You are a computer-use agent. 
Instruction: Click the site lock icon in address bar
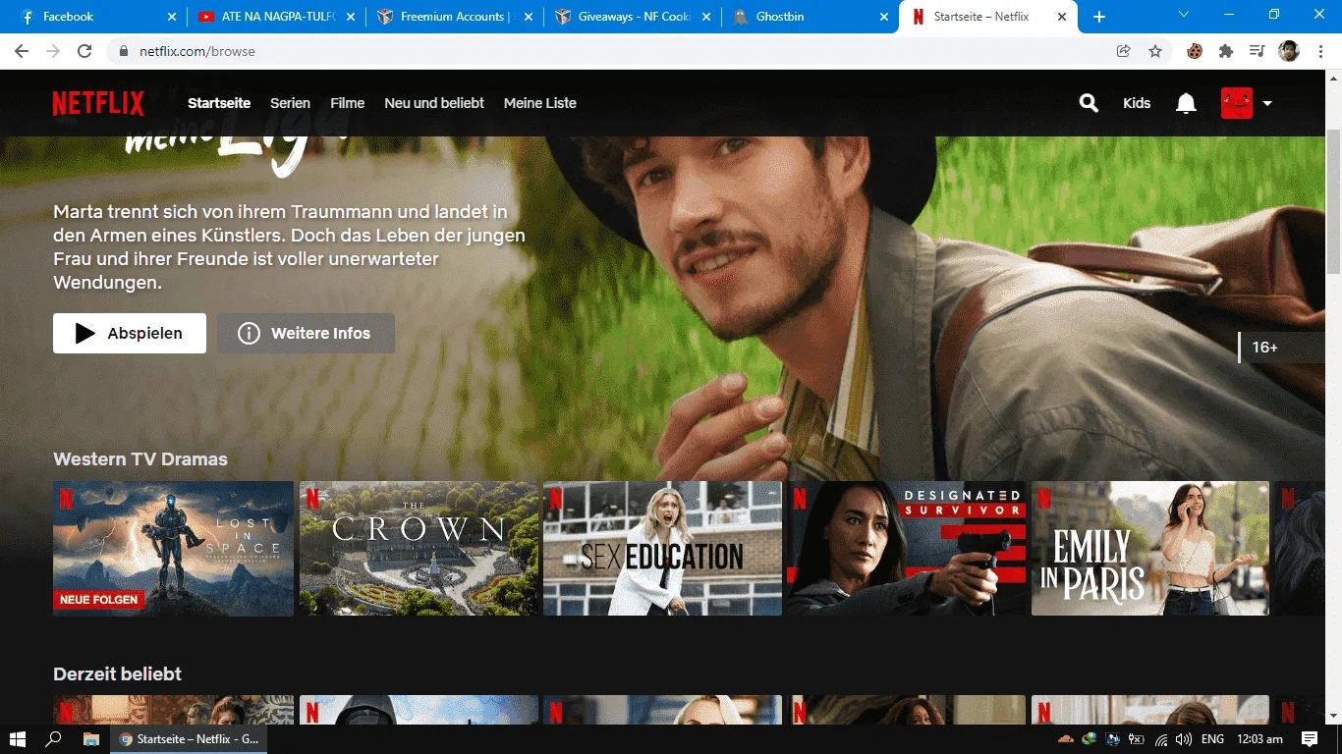point(124,51)
